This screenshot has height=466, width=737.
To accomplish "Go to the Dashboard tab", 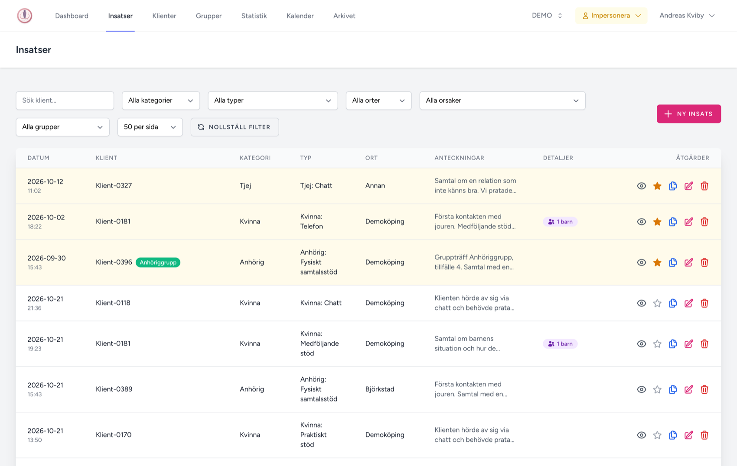I will point(72,16).
